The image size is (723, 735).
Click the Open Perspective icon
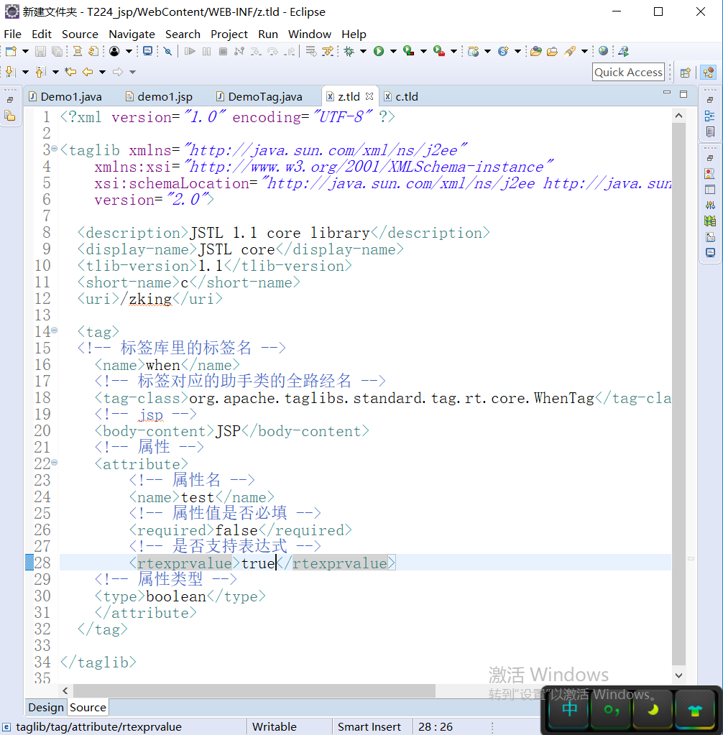click(x=686, y=72)
